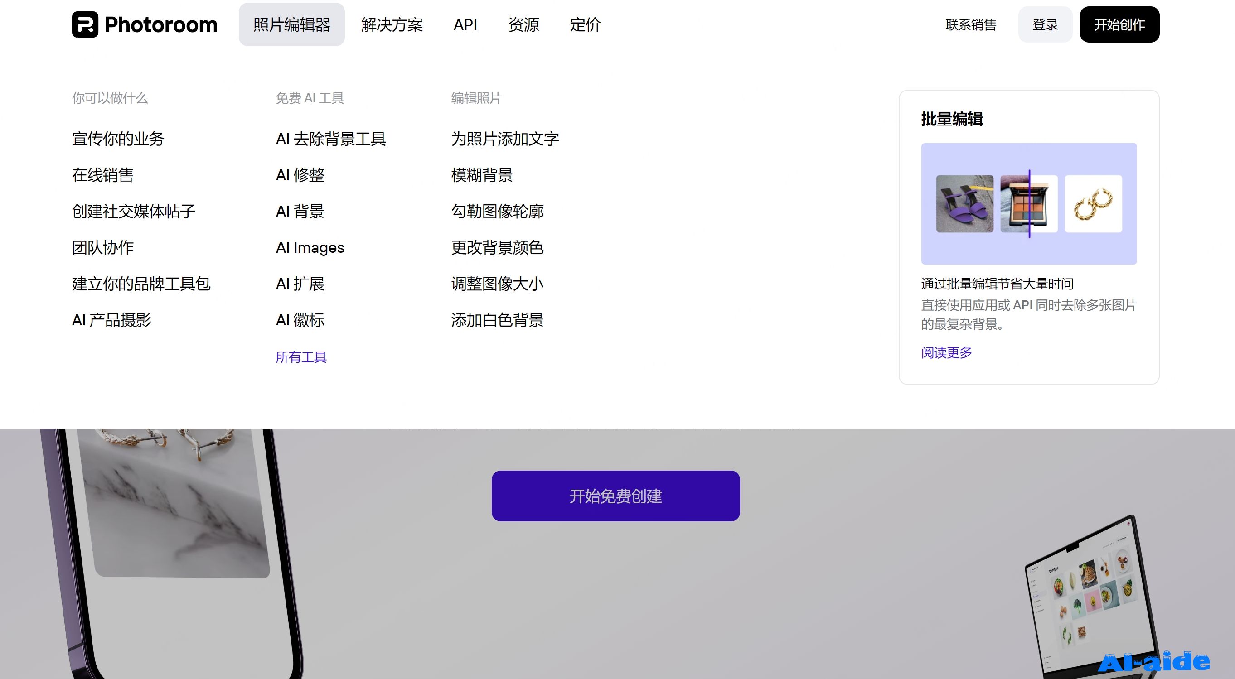Open 建立你的品牌工具包
1235x679 pixels.
(141, 284)
